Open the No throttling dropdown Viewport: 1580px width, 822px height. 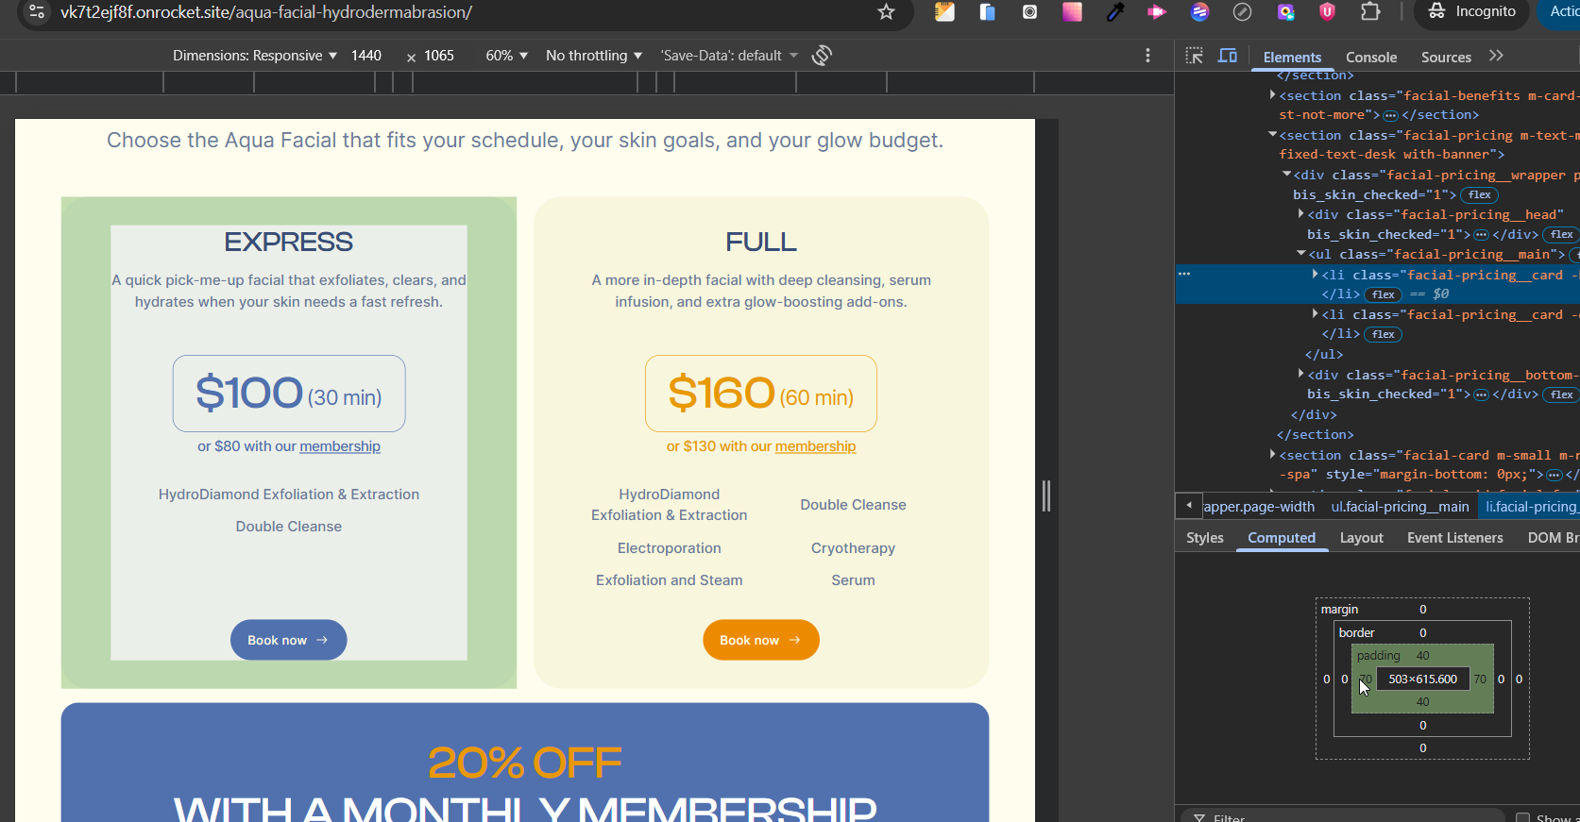pyautogui.click(x=594, y=56)
